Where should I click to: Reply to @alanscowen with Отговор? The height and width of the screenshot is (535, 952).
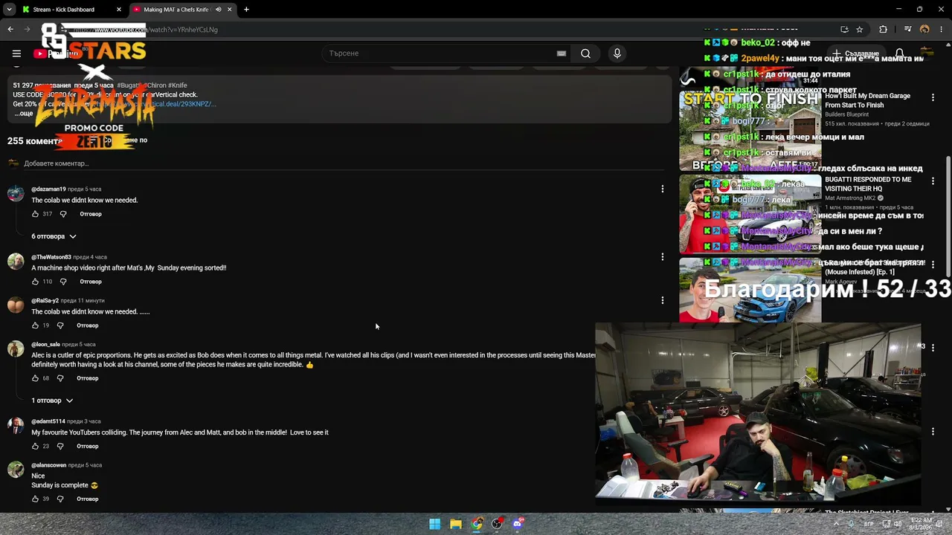click(88, 499)
